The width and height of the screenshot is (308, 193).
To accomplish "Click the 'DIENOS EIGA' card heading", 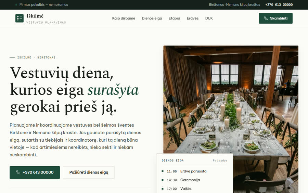I will (x=173, y=160).
